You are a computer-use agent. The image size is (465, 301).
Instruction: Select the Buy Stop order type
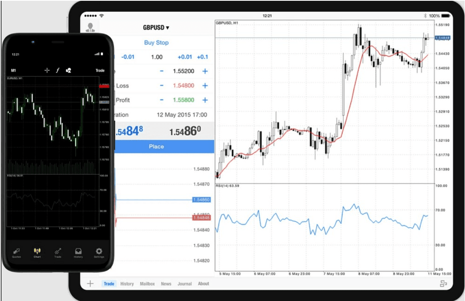[156, 43]
